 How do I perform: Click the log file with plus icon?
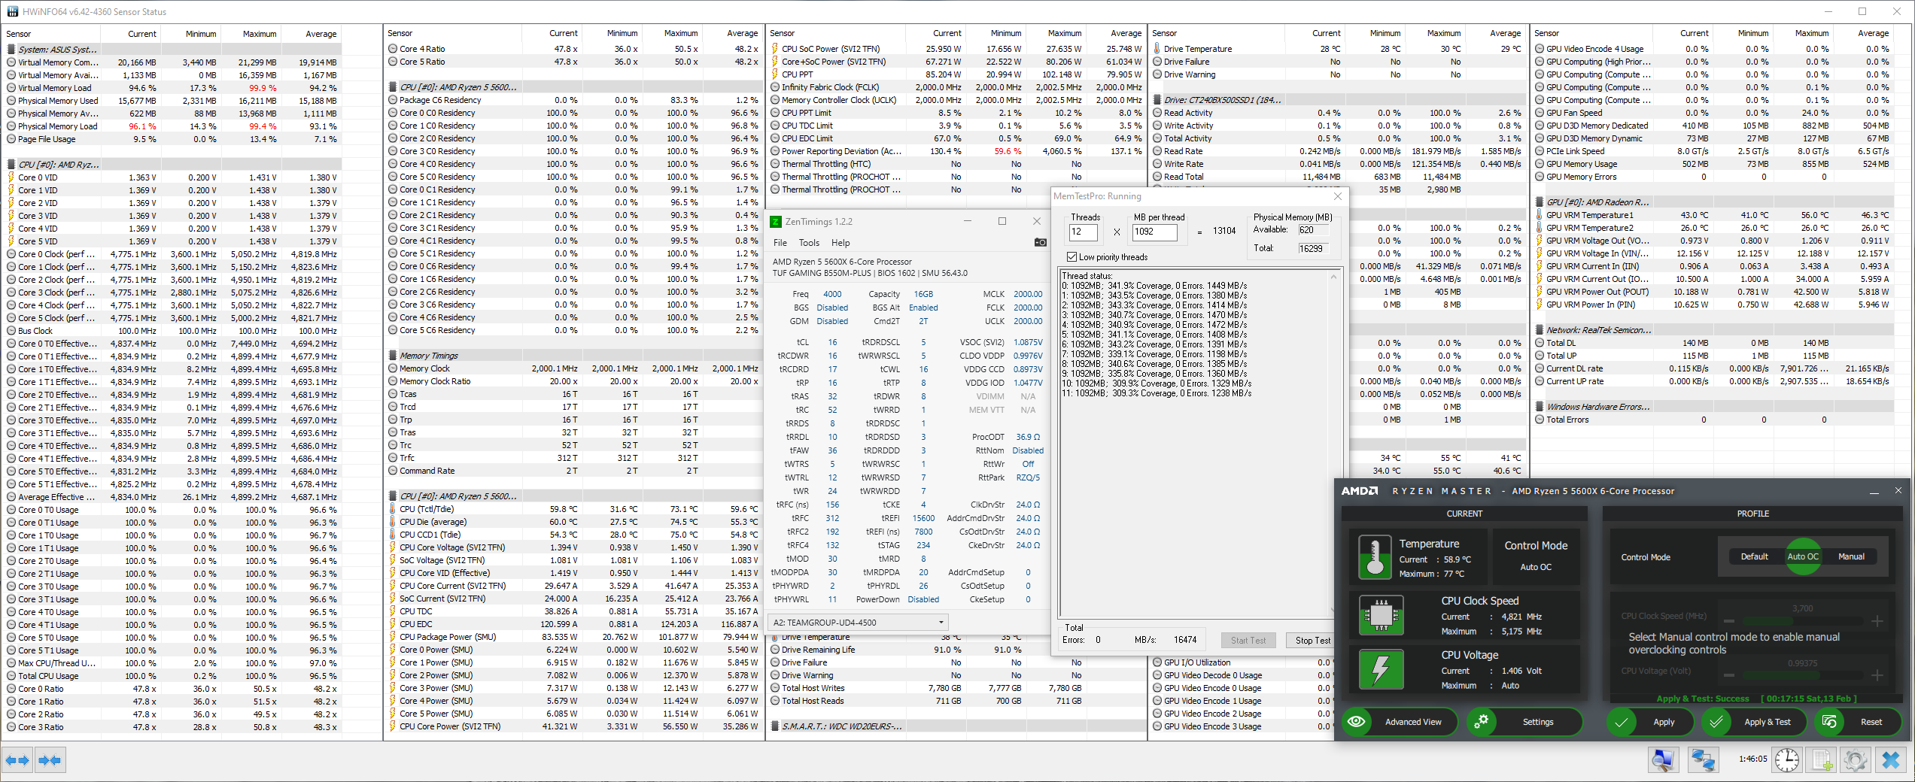(x=1822, y=760)
